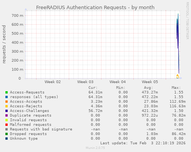The height and width of the screenshot is (152, 191).
Task: Click Access-Challenges max value 1.50
Action: pyautogui.click(x=179, y=111)
